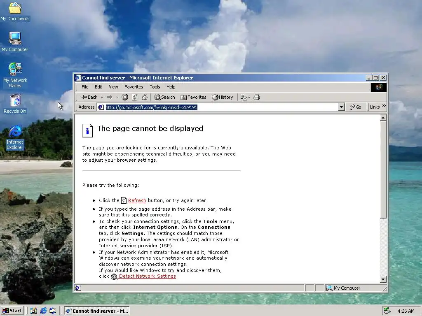Image resolution: width=422 pixels, height=316 pixels.
Task: Launch Internet Explorer from quick launch
Action: (x=43, y=311)
